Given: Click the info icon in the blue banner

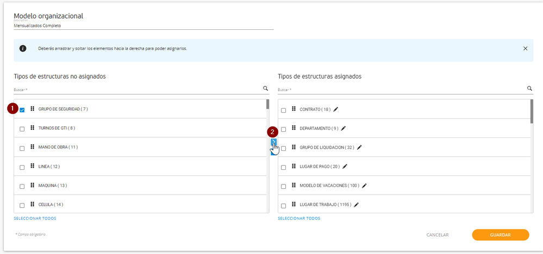Looking at the screenshot, I should coord(23,48).
